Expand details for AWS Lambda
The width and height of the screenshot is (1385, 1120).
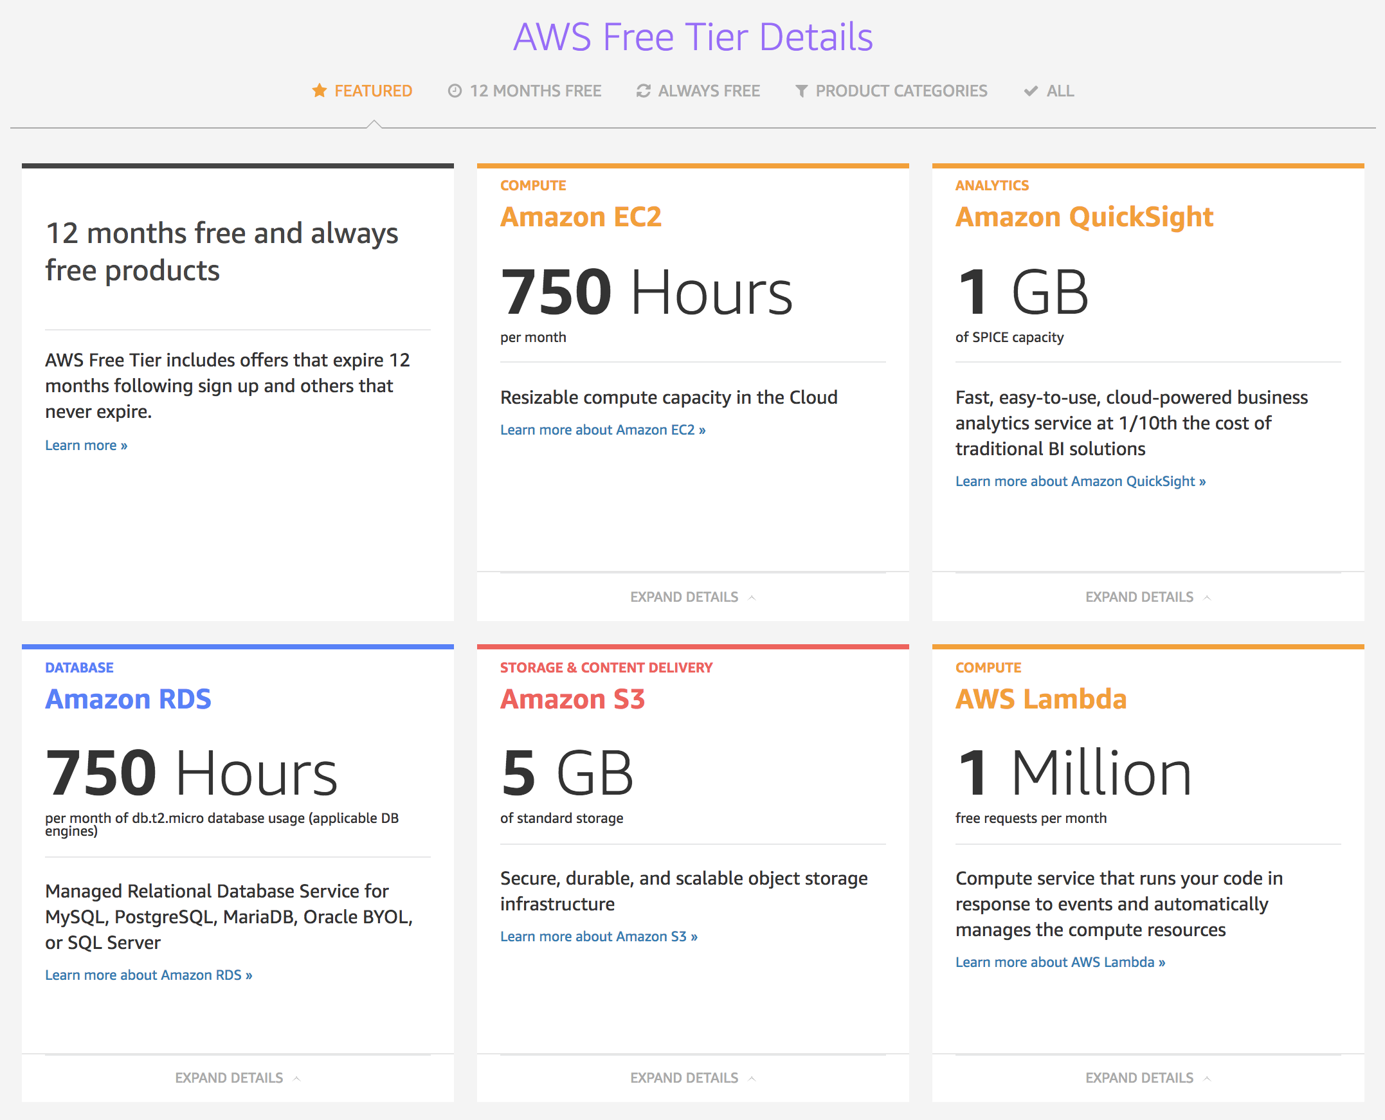point(1148,1078)
